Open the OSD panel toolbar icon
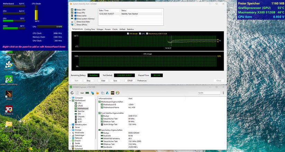This screenshot has width=285, height=152. [x=113, y=93]
